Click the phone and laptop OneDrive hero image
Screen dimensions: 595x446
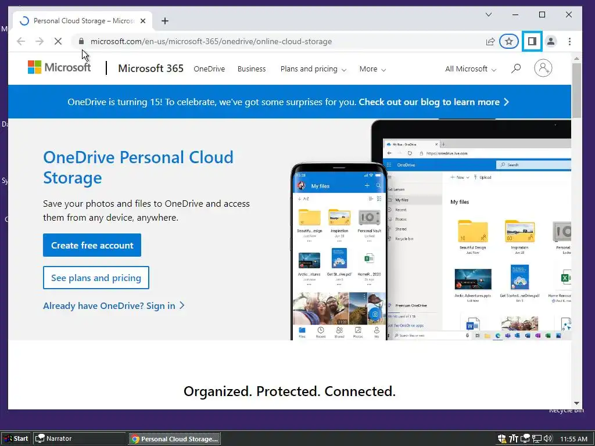click(431, 230)
